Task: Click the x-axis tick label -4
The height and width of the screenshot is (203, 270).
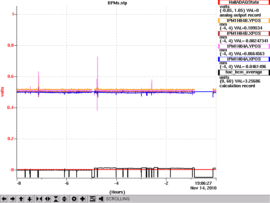Action: 116,183
